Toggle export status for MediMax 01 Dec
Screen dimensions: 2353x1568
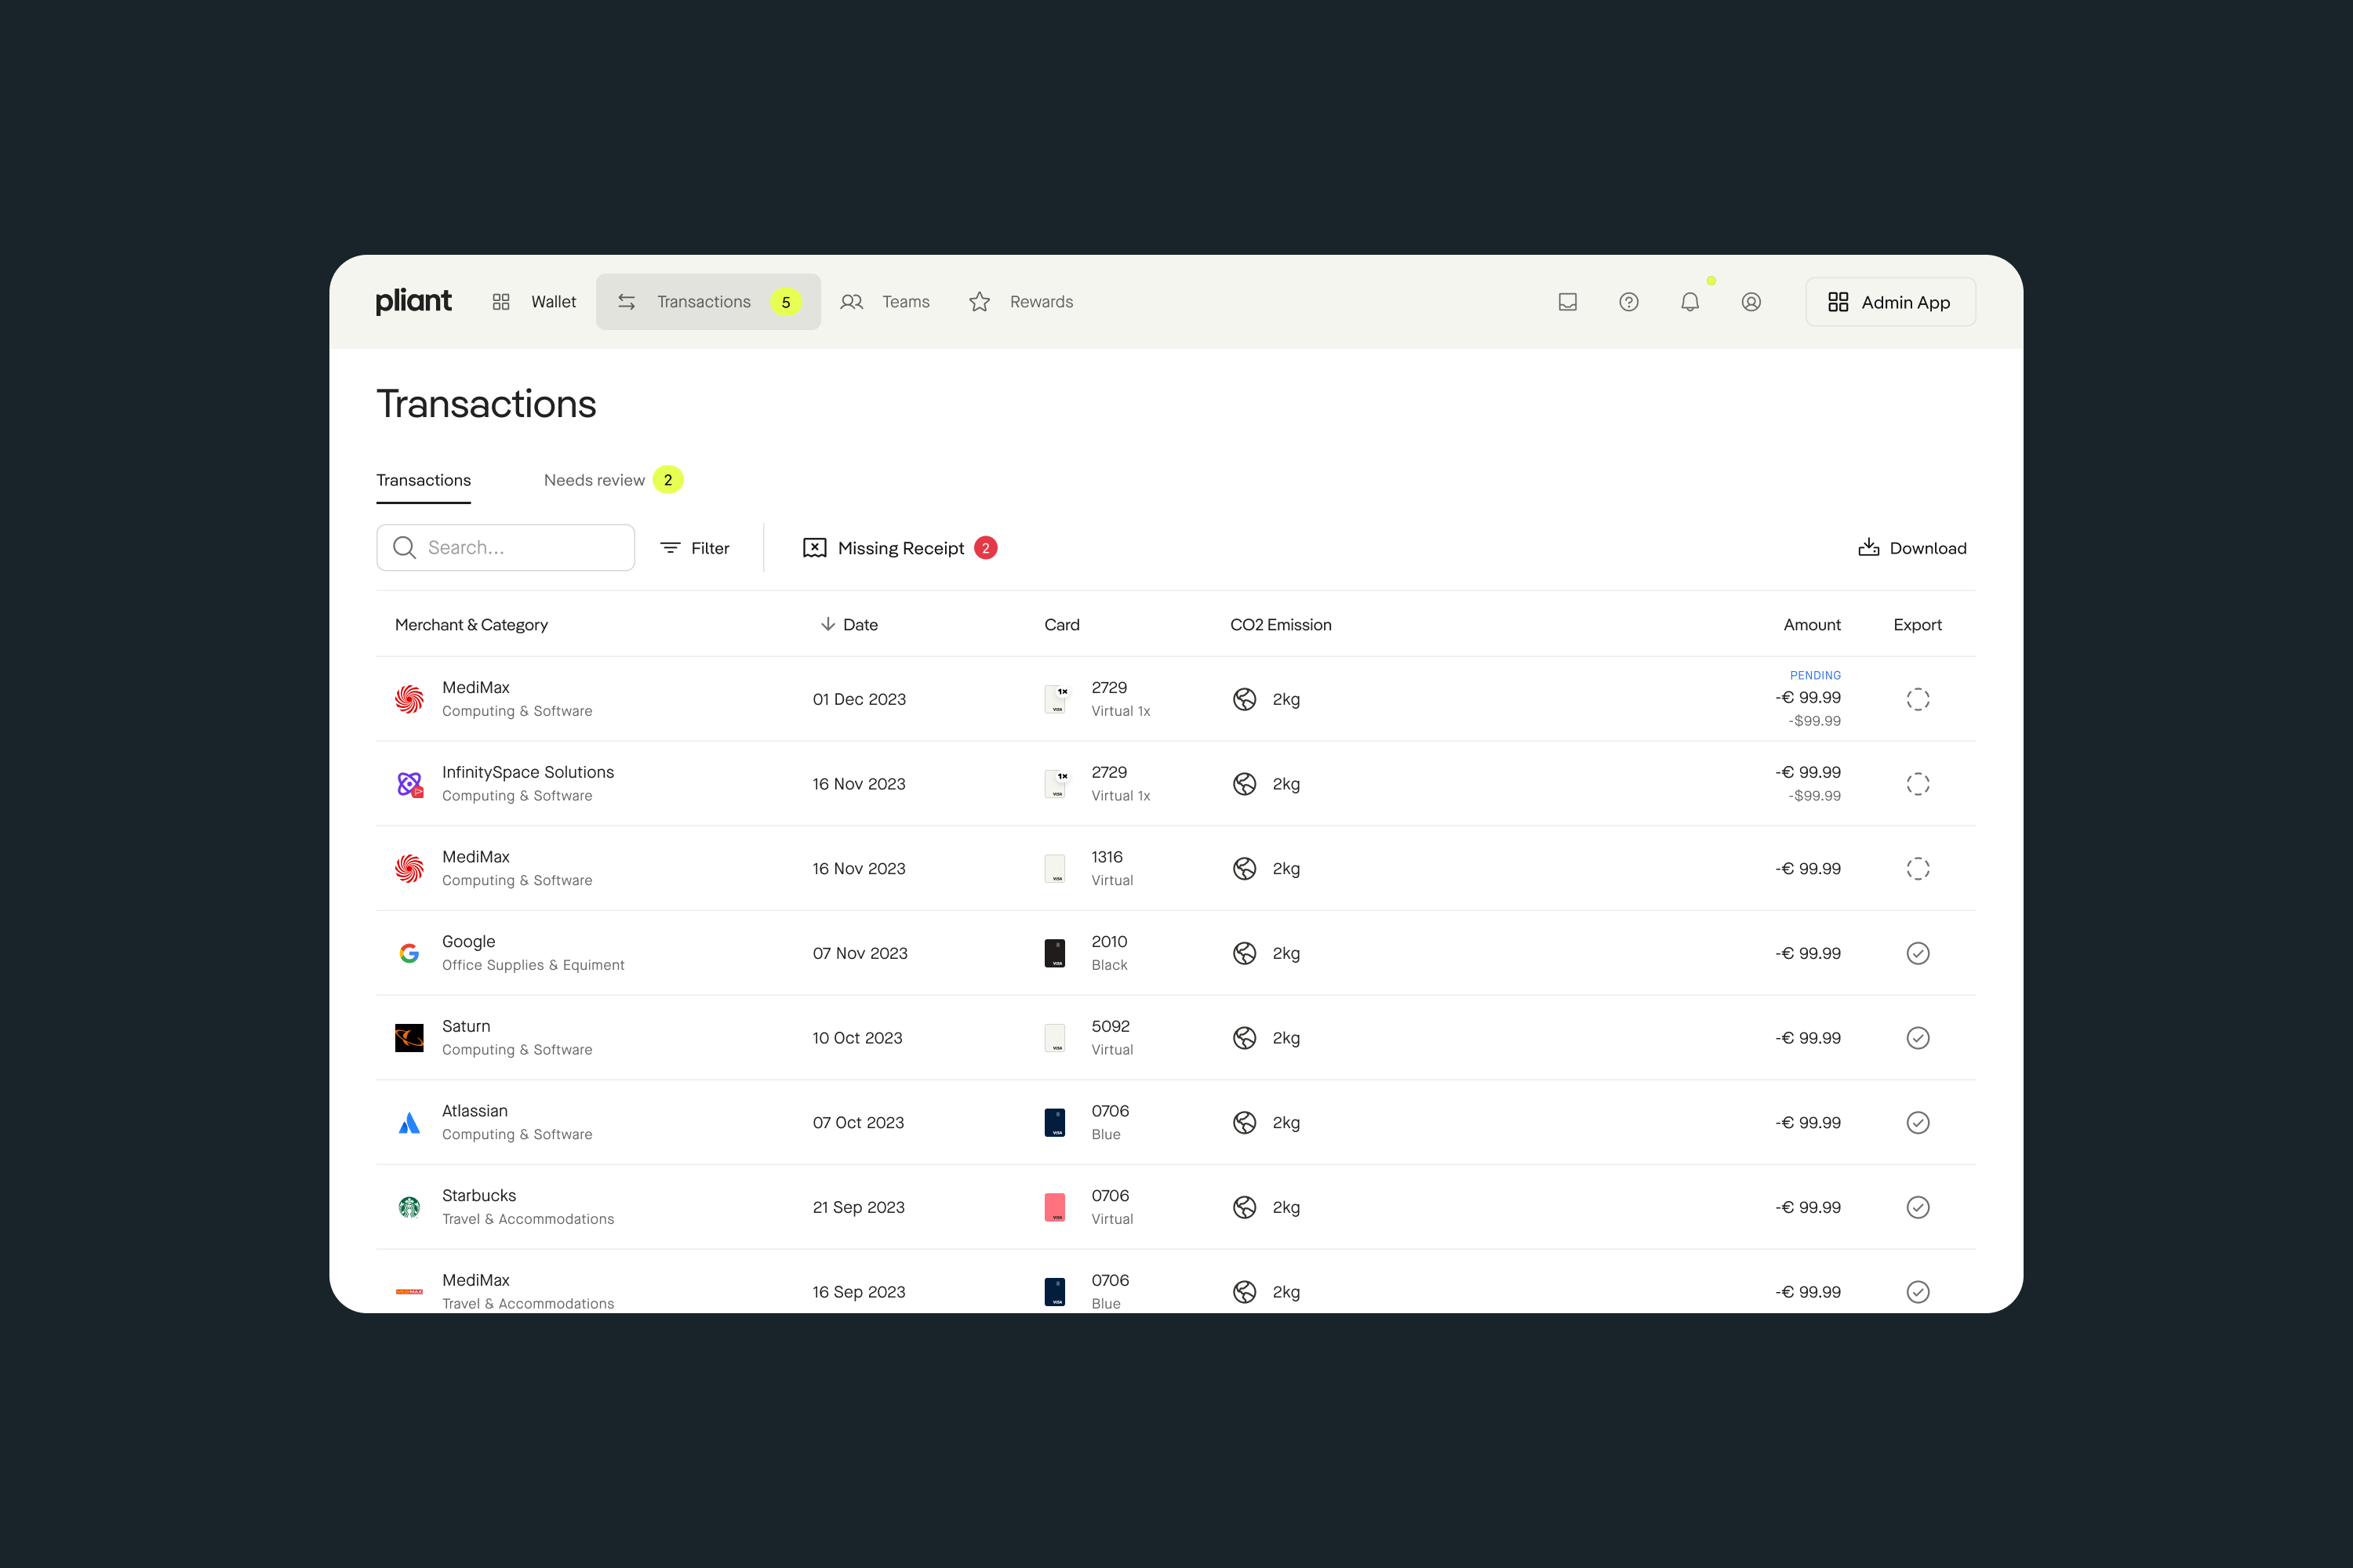click(1917, 699)
